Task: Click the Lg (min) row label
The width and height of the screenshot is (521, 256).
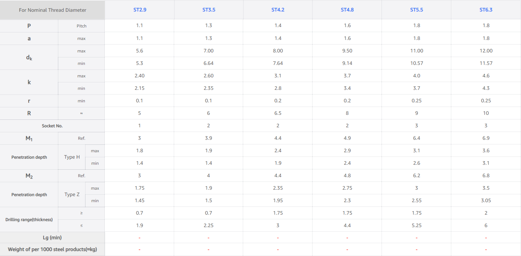Action: [52, 237]
